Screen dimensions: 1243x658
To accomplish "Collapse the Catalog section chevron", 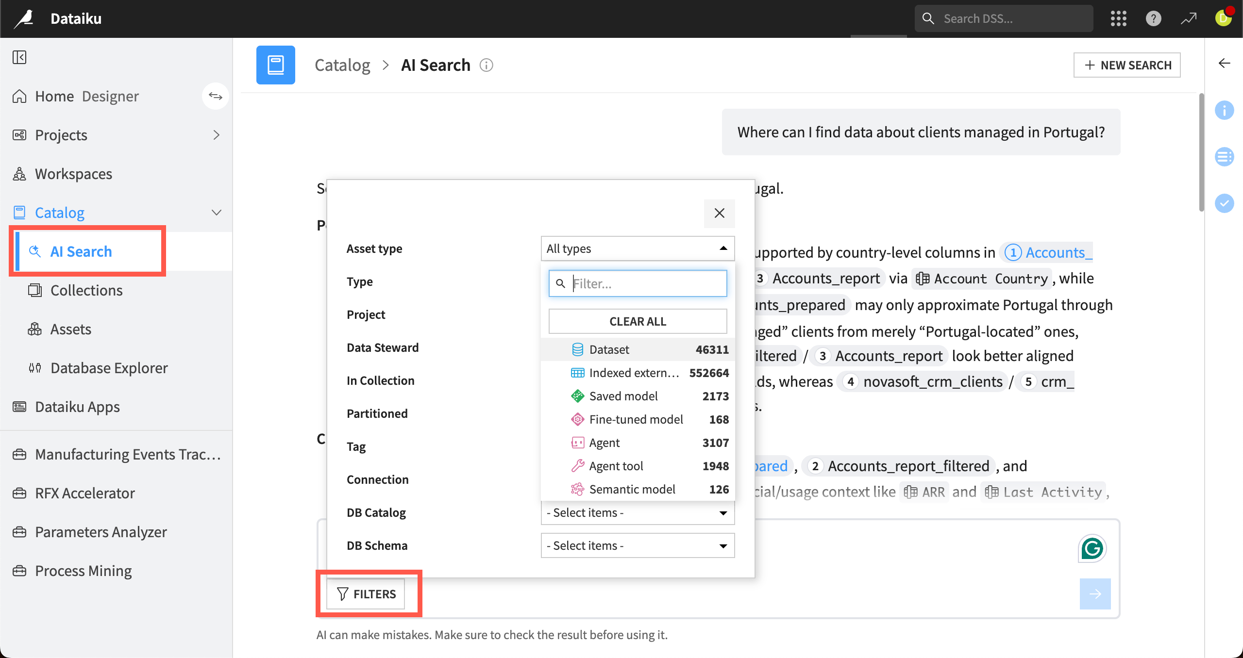I will click(x=217, y=213).
